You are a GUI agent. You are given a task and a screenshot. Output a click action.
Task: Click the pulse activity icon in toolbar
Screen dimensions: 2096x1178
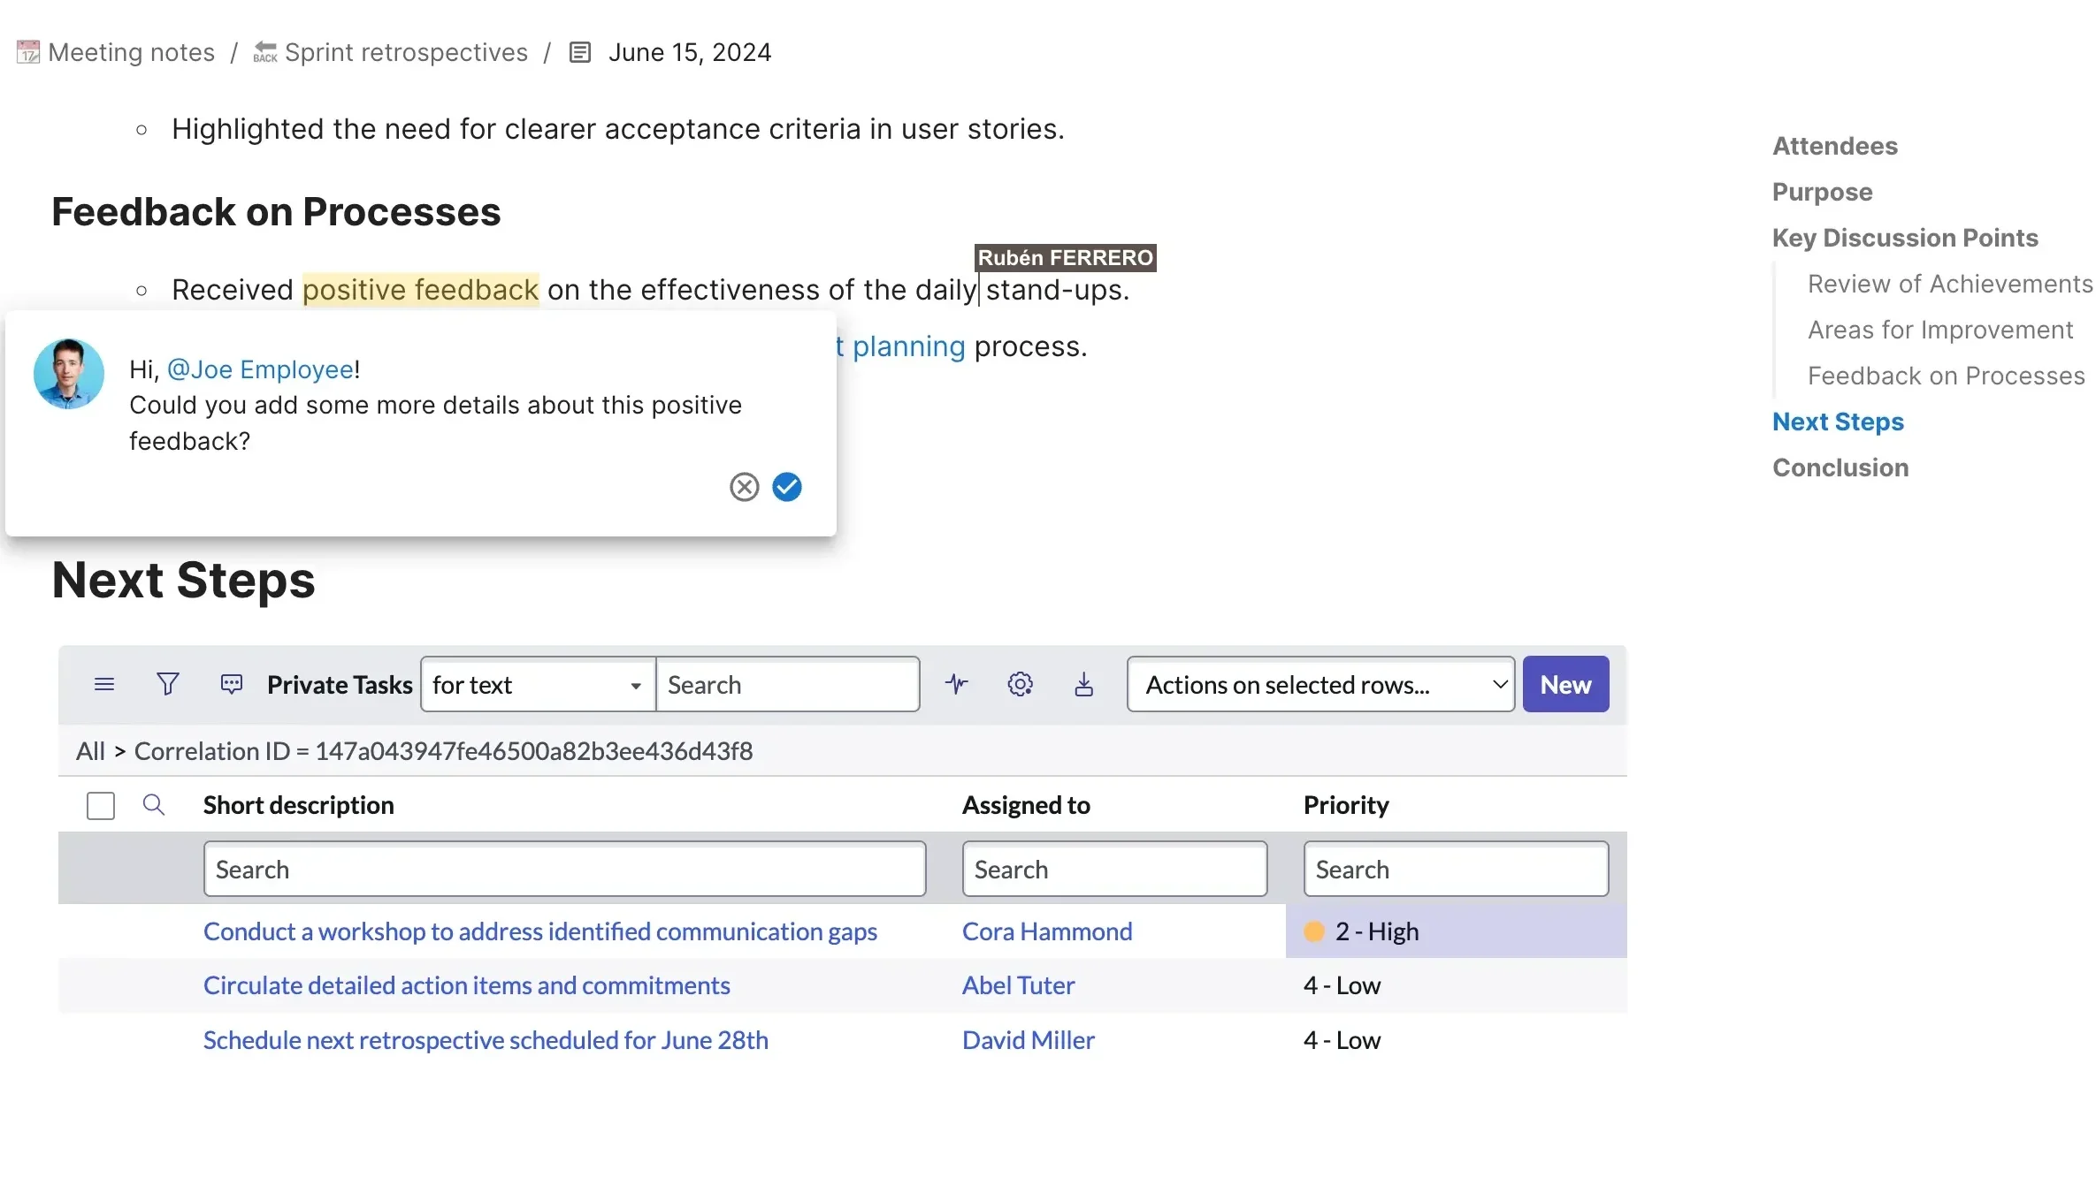tap(956, 684)
